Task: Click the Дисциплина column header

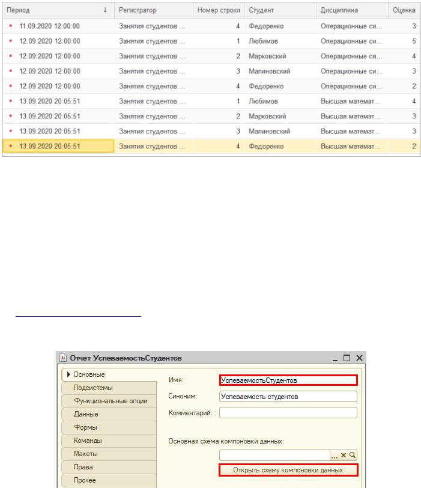Action: pyautogui.click(x=353, y=10)
